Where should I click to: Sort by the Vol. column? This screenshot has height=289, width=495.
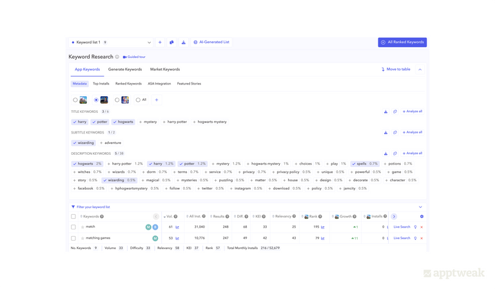170,216
